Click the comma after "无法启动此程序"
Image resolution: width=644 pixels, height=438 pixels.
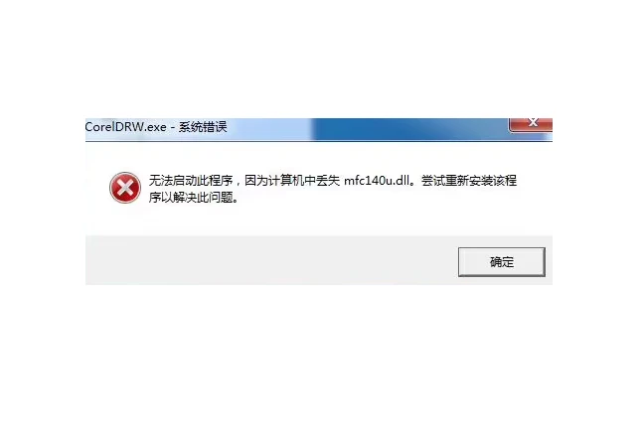[x=238, y=183]
